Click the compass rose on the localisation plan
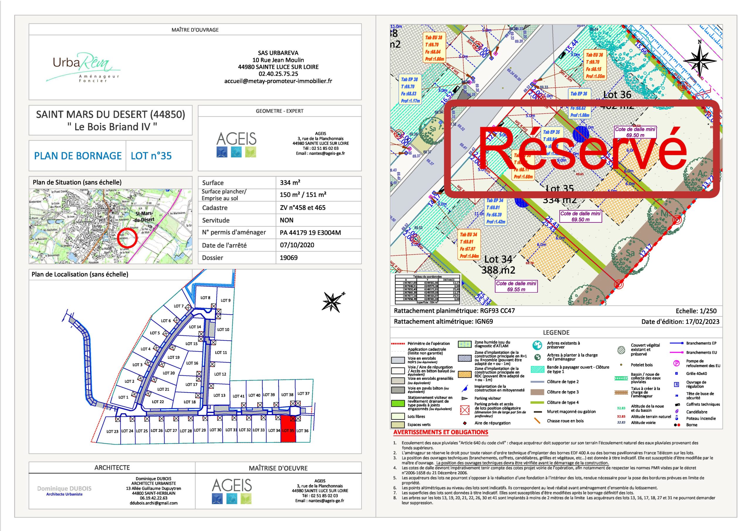The image size is (751, 531). [x=333, y=301]
